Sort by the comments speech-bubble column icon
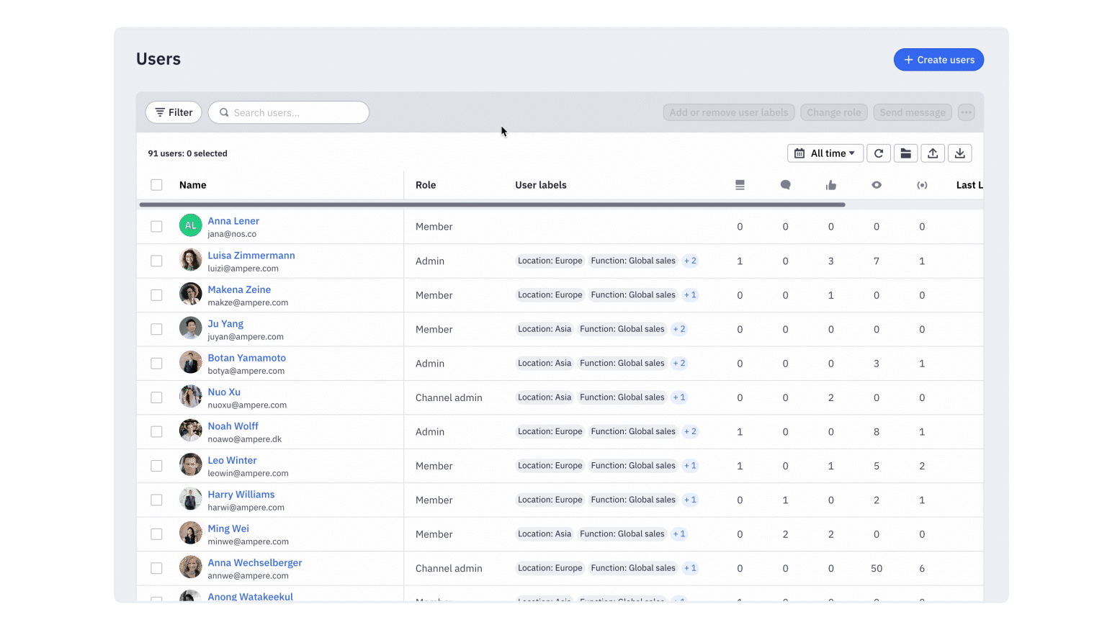The height and width of the screenshot is (630, 1120). (x=785, y=184)
